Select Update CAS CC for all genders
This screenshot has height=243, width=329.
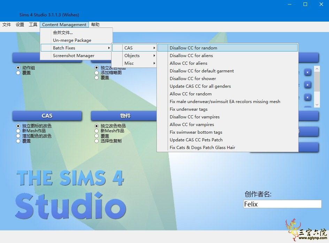[228, 86]
